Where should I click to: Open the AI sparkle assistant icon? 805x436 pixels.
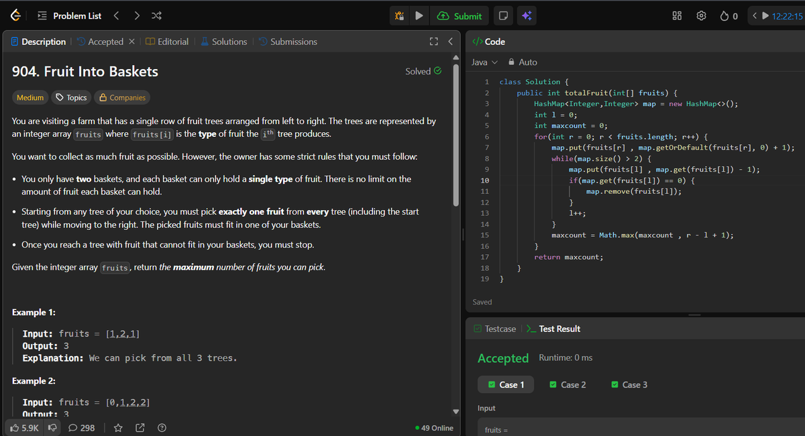click(x=527, y=16)
